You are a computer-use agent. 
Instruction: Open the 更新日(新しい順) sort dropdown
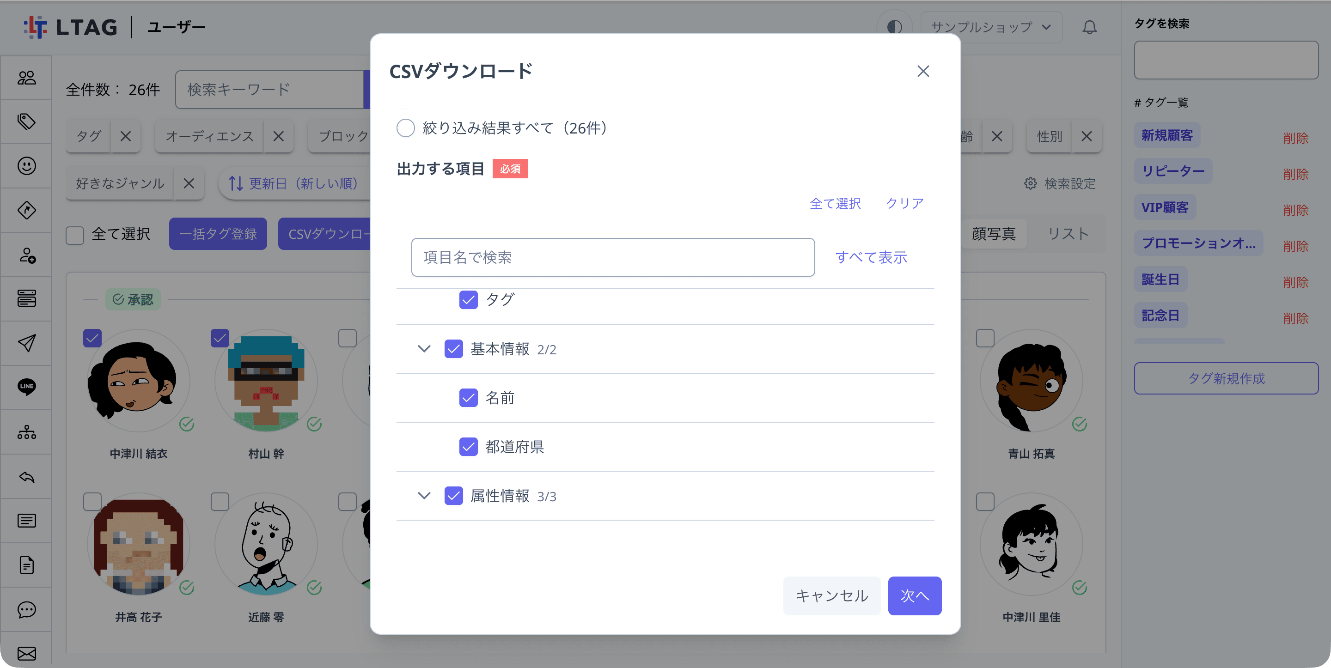click(293, 183)
